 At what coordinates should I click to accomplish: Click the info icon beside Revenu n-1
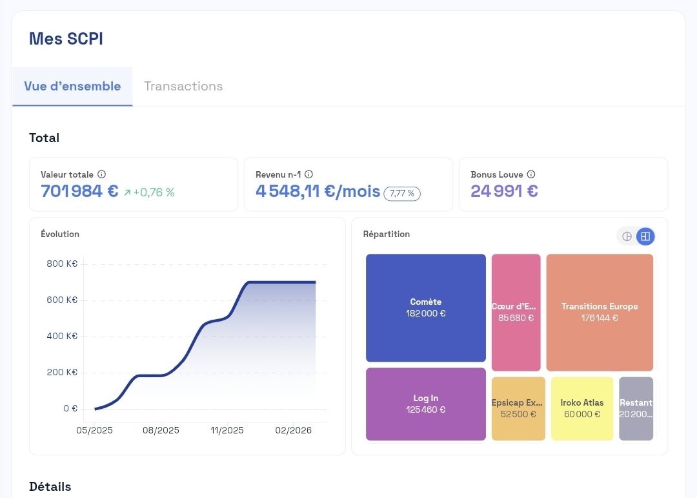pos(308,174)
